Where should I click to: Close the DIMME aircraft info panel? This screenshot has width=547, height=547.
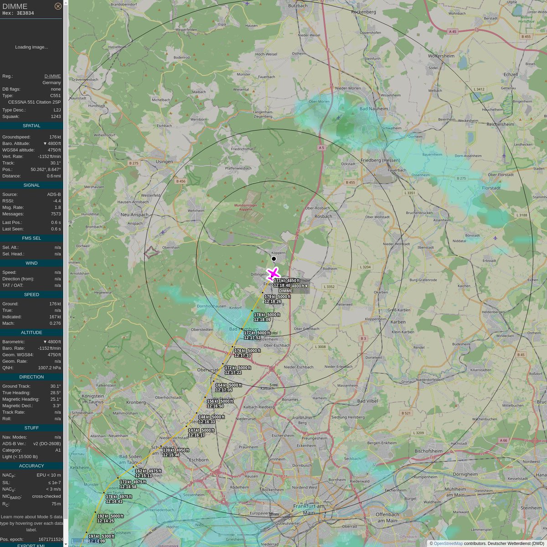point(58,6)
